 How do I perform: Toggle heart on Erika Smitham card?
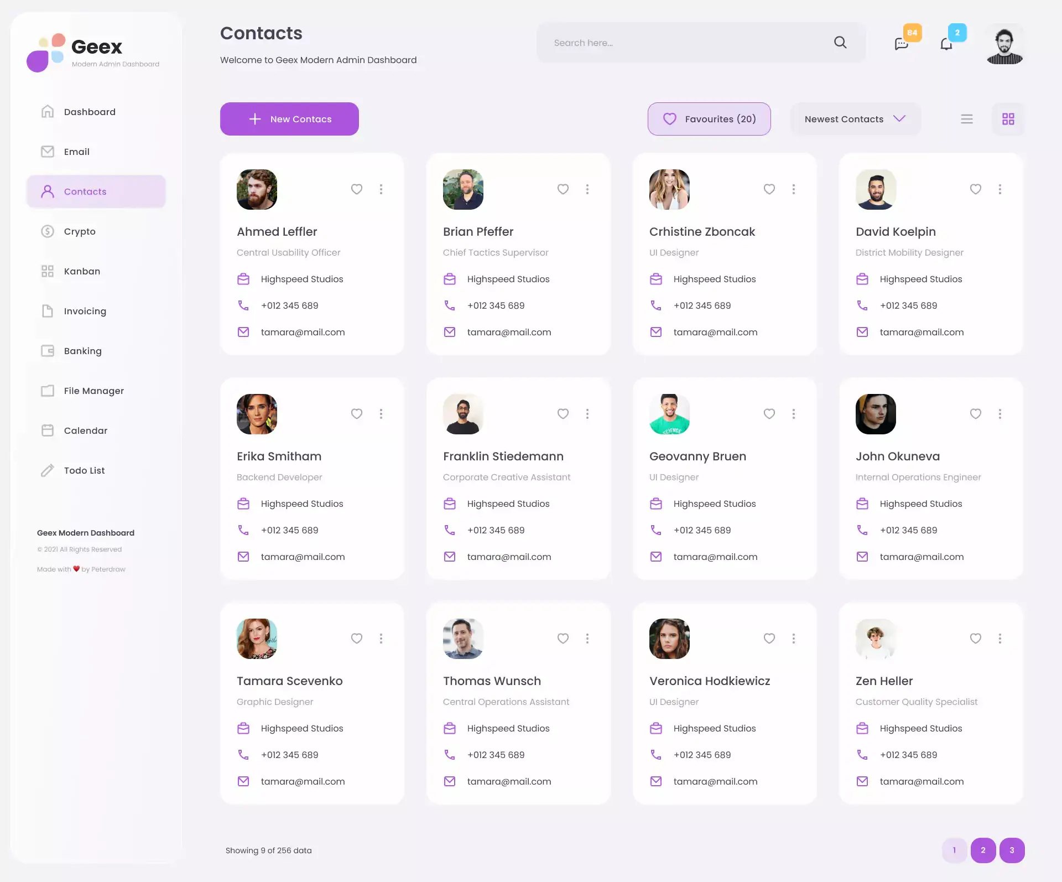pos(357,414)
